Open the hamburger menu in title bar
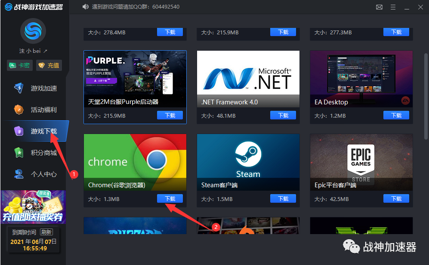Screen dimensions: 429x265 pos(393,7)
